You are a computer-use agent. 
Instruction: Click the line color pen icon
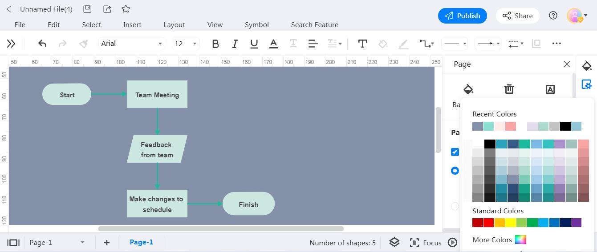403,44
